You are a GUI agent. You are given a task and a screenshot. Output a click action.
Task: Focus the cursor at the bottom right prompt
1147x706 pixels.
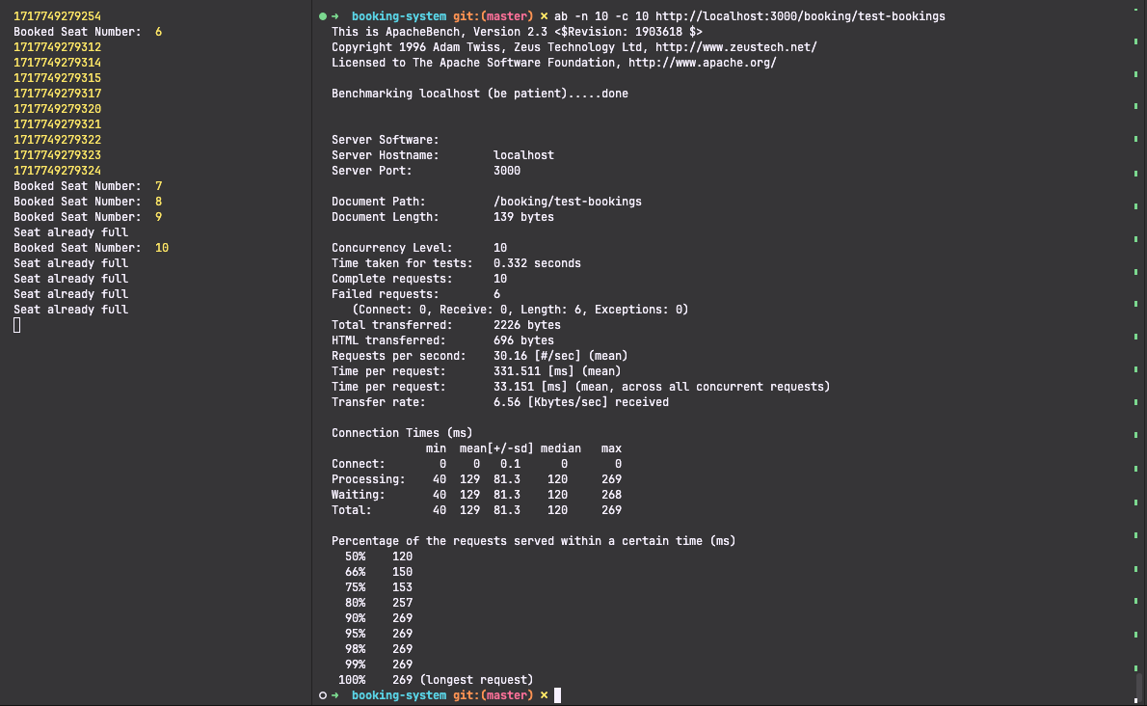point(557,695)
